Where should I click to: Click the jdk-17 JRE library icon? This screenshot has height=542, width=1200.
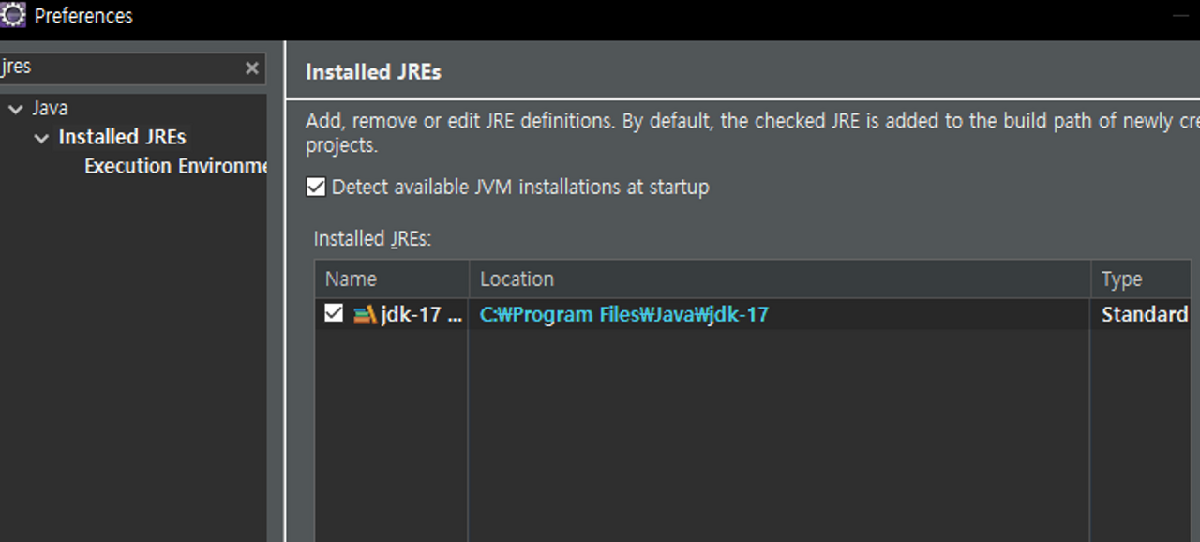click(364, 314)
